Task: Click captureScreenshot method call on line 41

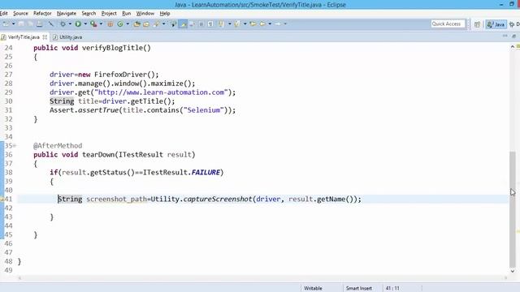Action: [x=218, y=200]
